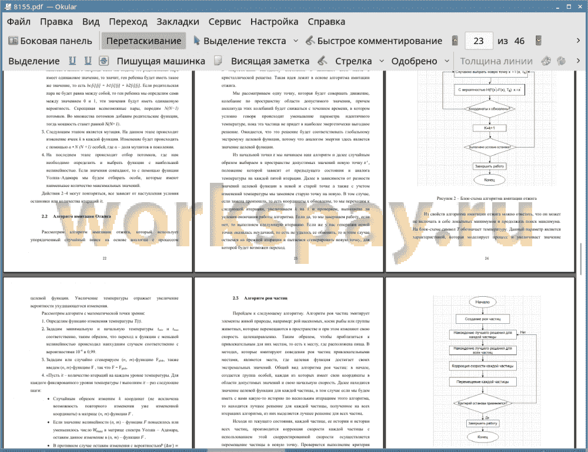Click the 'Коррекция скорости каждой частицы' box
588x452 pixels.
pos(483,366)
